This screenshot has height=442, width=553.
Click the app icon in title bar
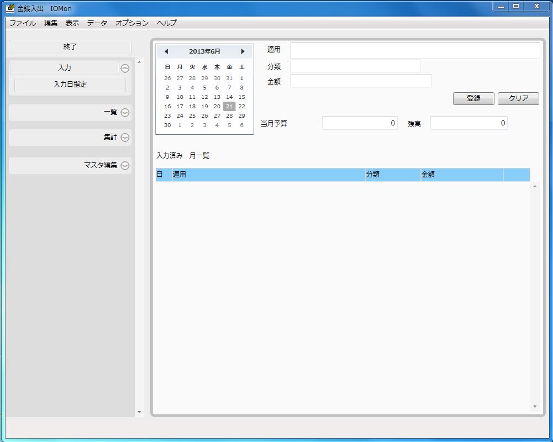pos(10,8)
